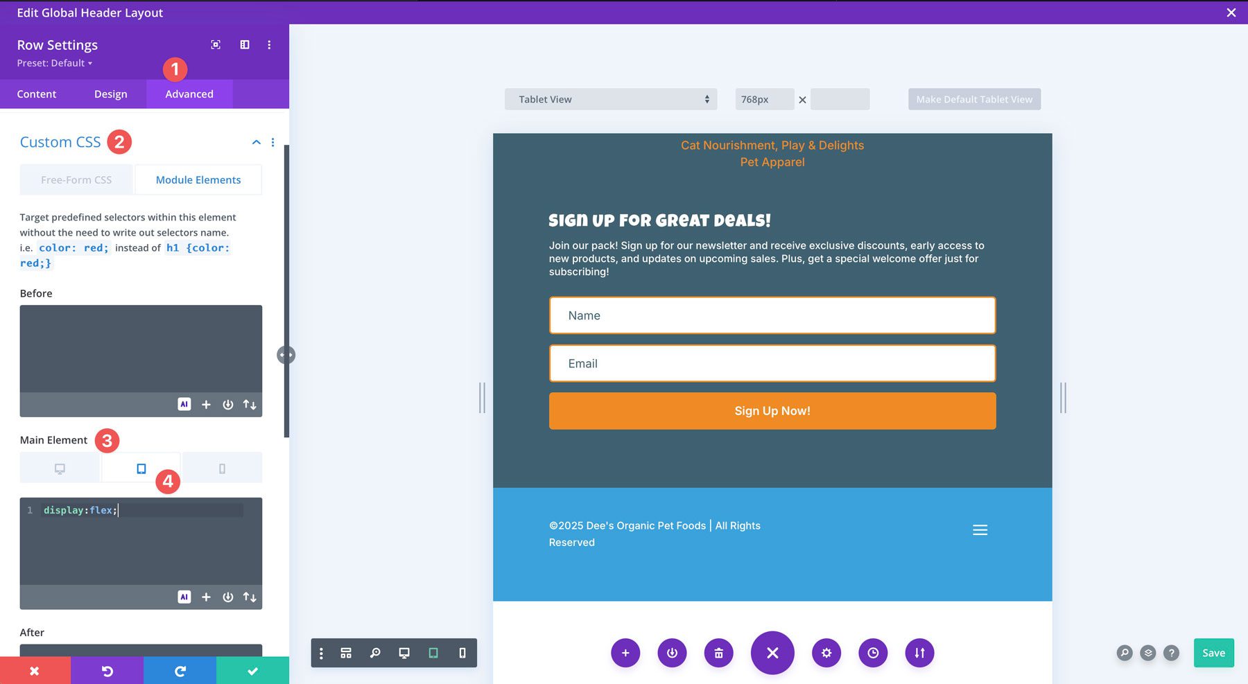
Task: Switch to desktop preview mode icon
Action: point(403,652)
